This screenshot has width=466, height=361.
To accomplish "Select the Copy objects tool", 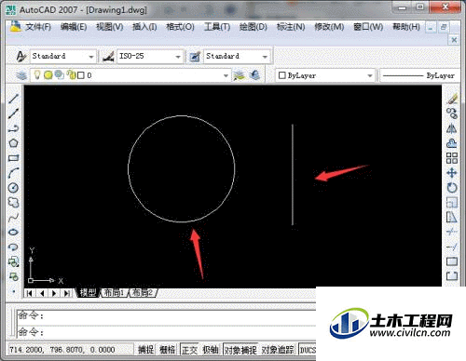I will 452,114.
